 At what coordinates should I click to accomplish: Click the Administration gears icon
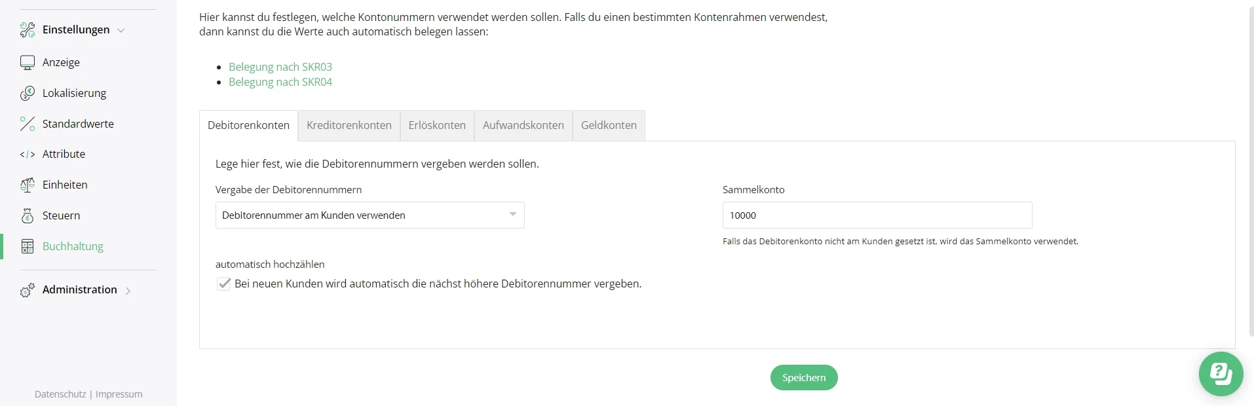[x=28, y=290]
